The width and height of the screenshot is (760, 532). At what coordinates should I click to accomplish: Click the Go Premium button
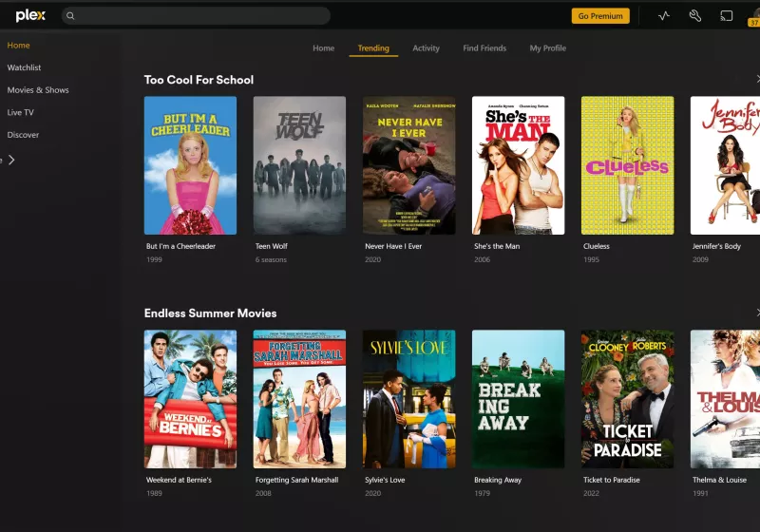[x=600, y=16]
